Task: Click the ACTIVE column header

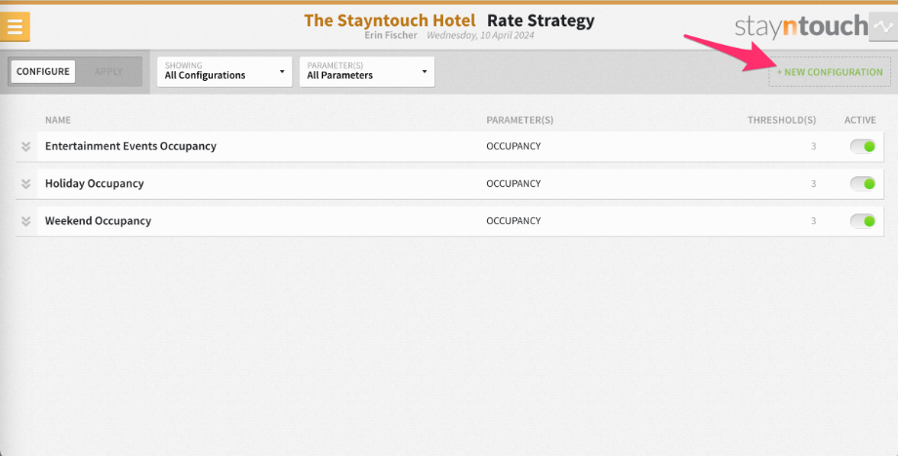Action: point(860,120)
